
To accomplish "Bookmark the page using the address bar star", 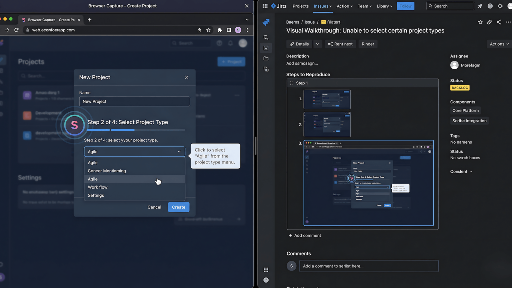I will (208, 30).
